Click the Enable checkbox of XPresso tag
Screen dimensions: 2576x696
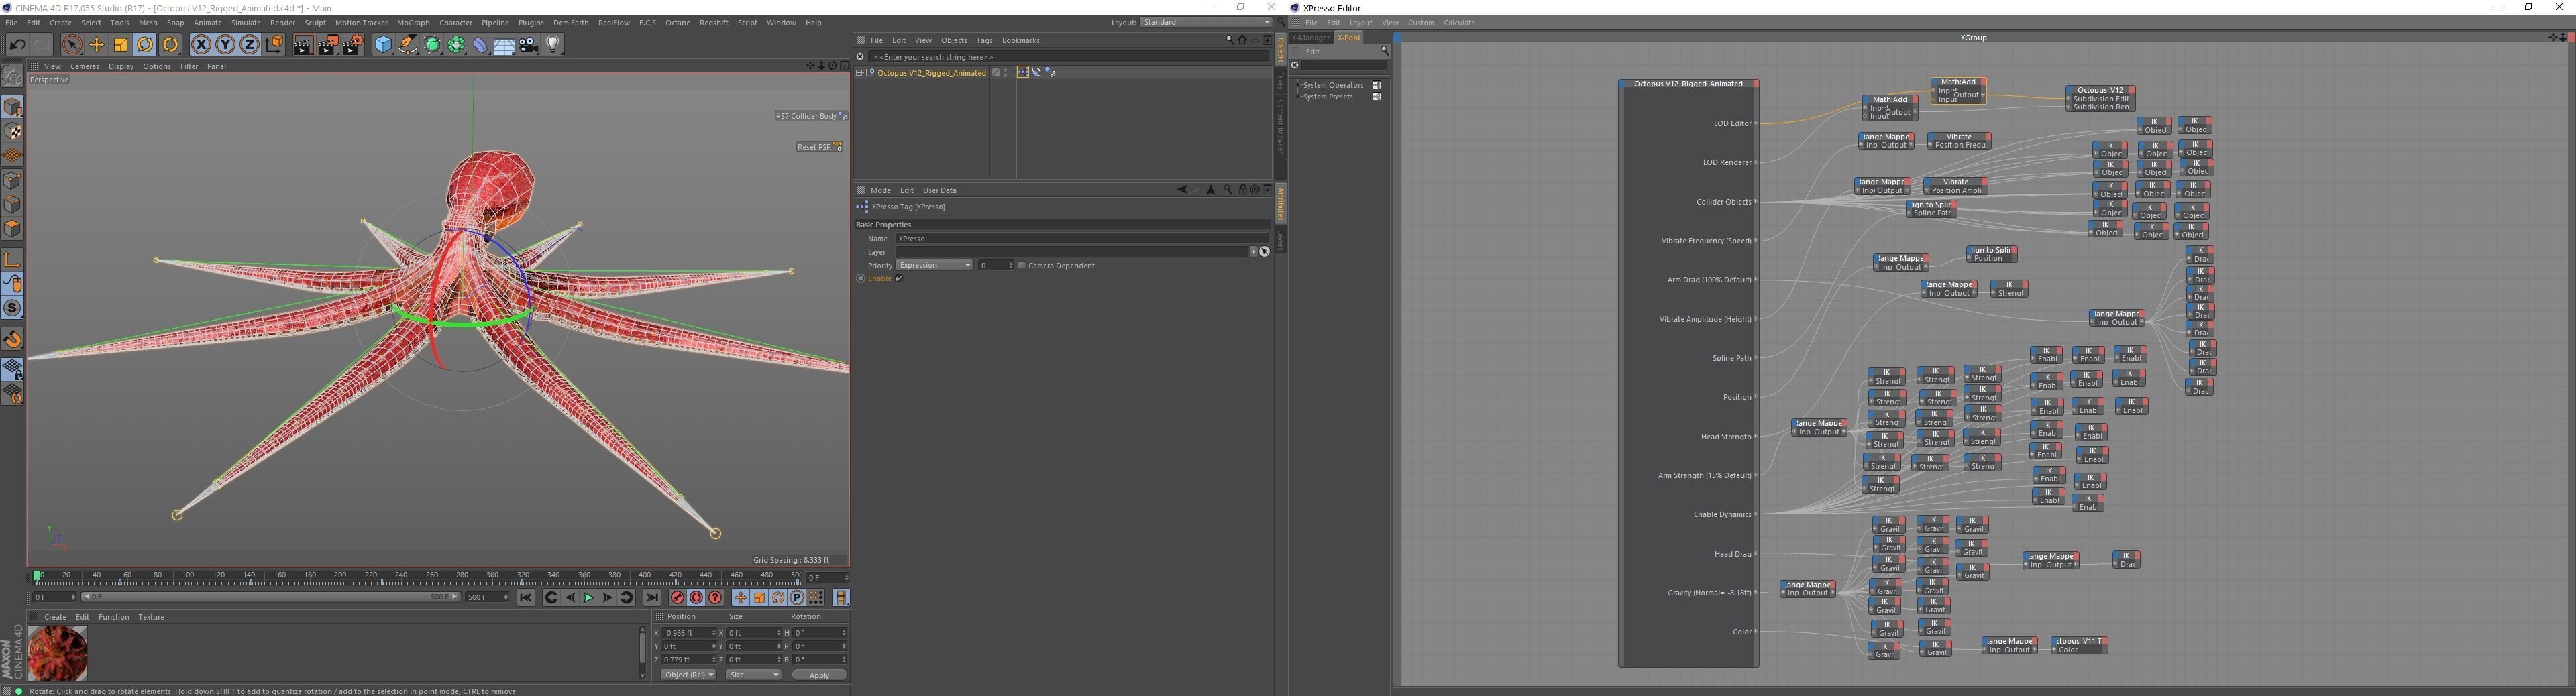point(900,278)
